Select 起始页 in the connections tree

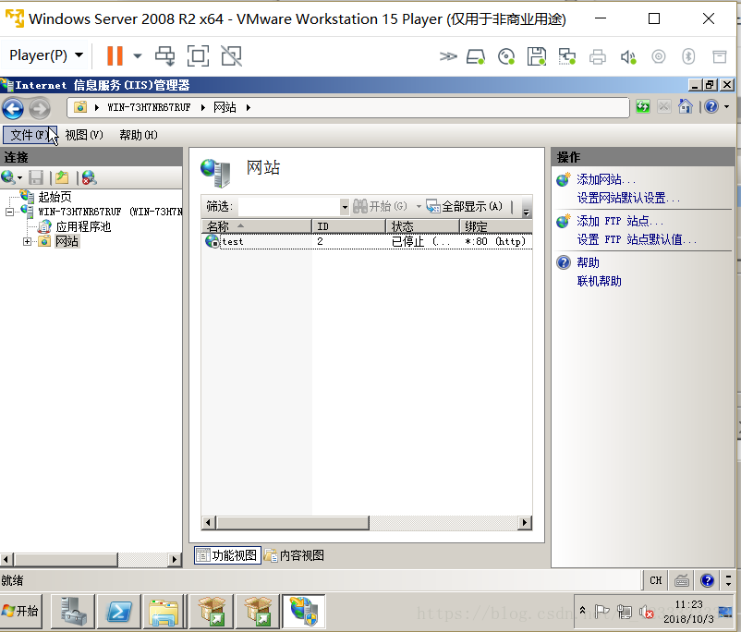55,197
